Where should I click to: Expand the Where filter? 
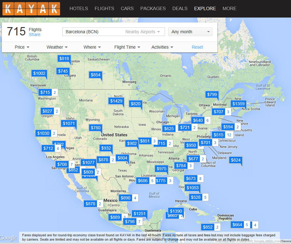(x=92, y=47)
